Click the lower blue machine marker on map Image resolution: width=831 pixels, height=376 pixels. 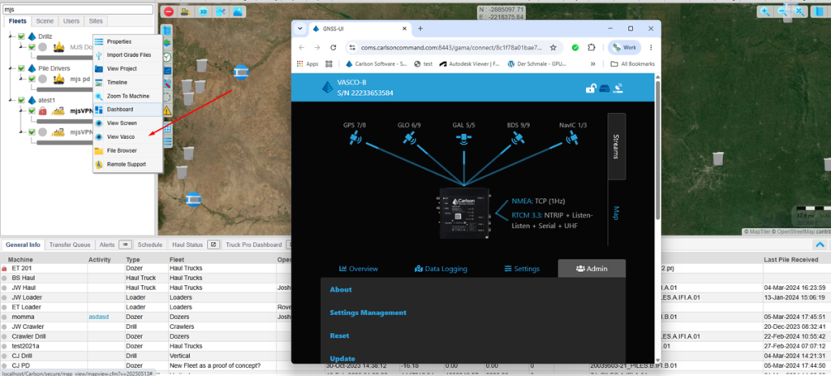(193, 199)
